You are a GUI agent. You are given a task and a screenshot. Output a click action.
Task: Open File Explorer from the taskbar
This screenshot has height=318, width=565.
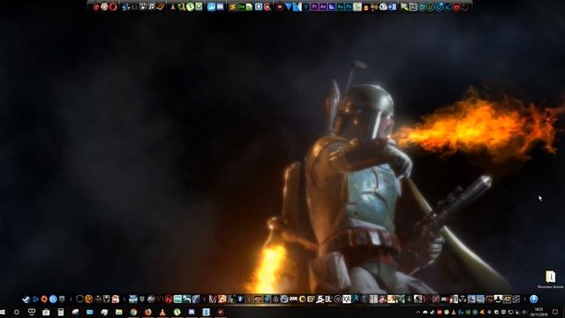pos(119,312)
